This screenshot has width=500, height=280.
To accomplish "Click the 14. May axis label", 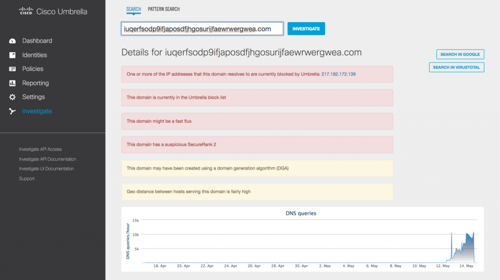I will (466, 266).
